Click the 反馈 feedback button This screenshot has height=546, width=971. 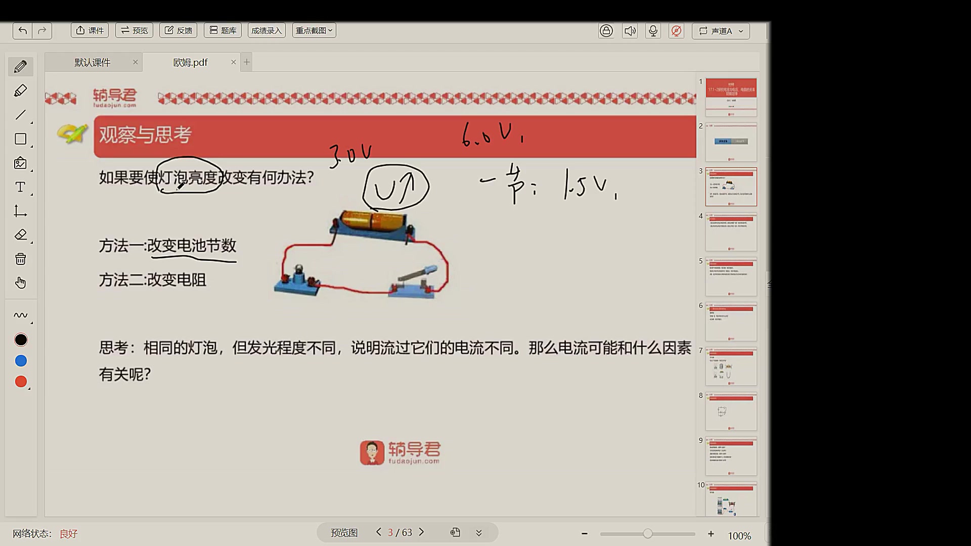[x=178, y=30]
